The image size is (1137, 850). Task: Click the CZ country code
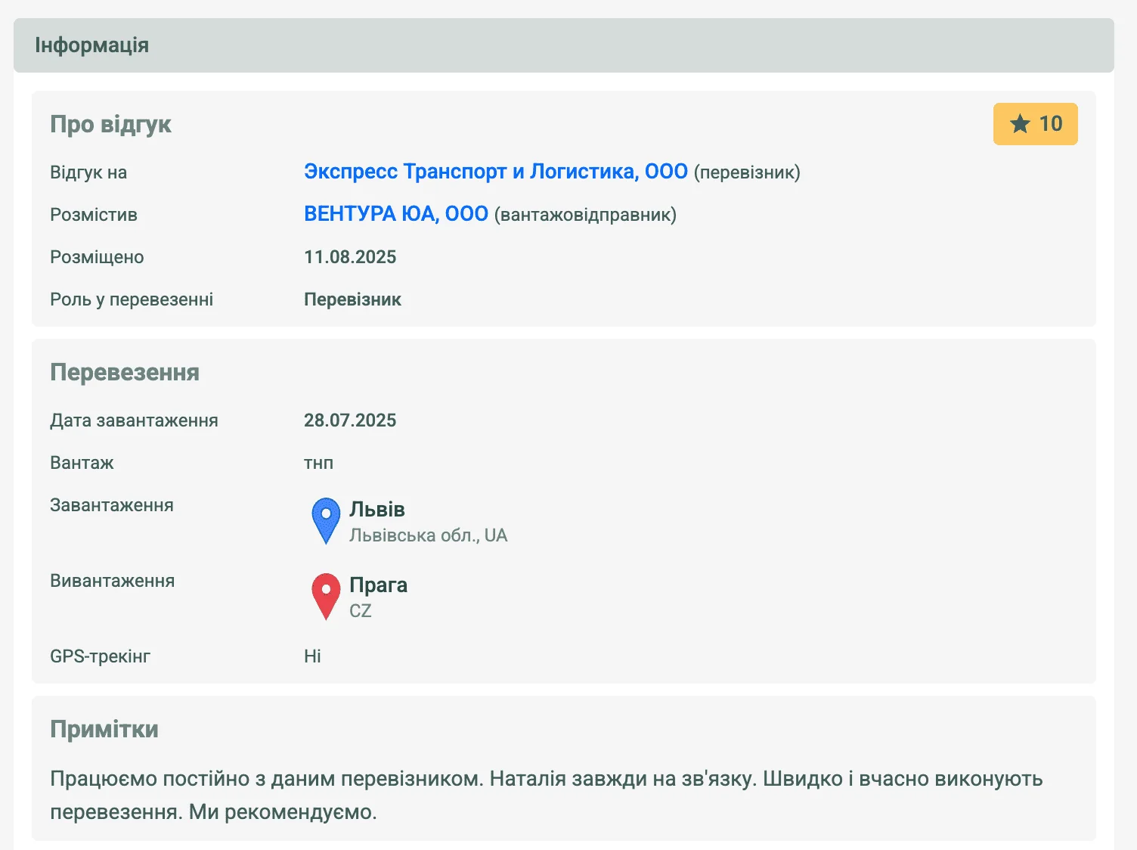pos(360,611)
